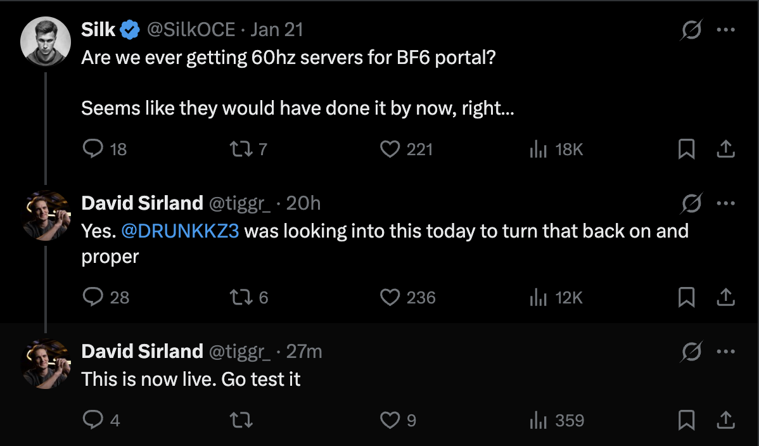This screenshot has width=759, height=446.
Task: Open the @DRUNKKZ3 mention link
Action: click(x=180, y=231)
